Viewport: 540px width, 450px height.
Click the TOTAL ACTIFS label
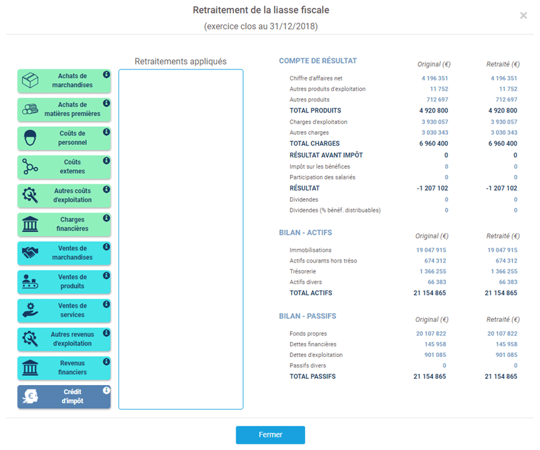coord(311,293)
